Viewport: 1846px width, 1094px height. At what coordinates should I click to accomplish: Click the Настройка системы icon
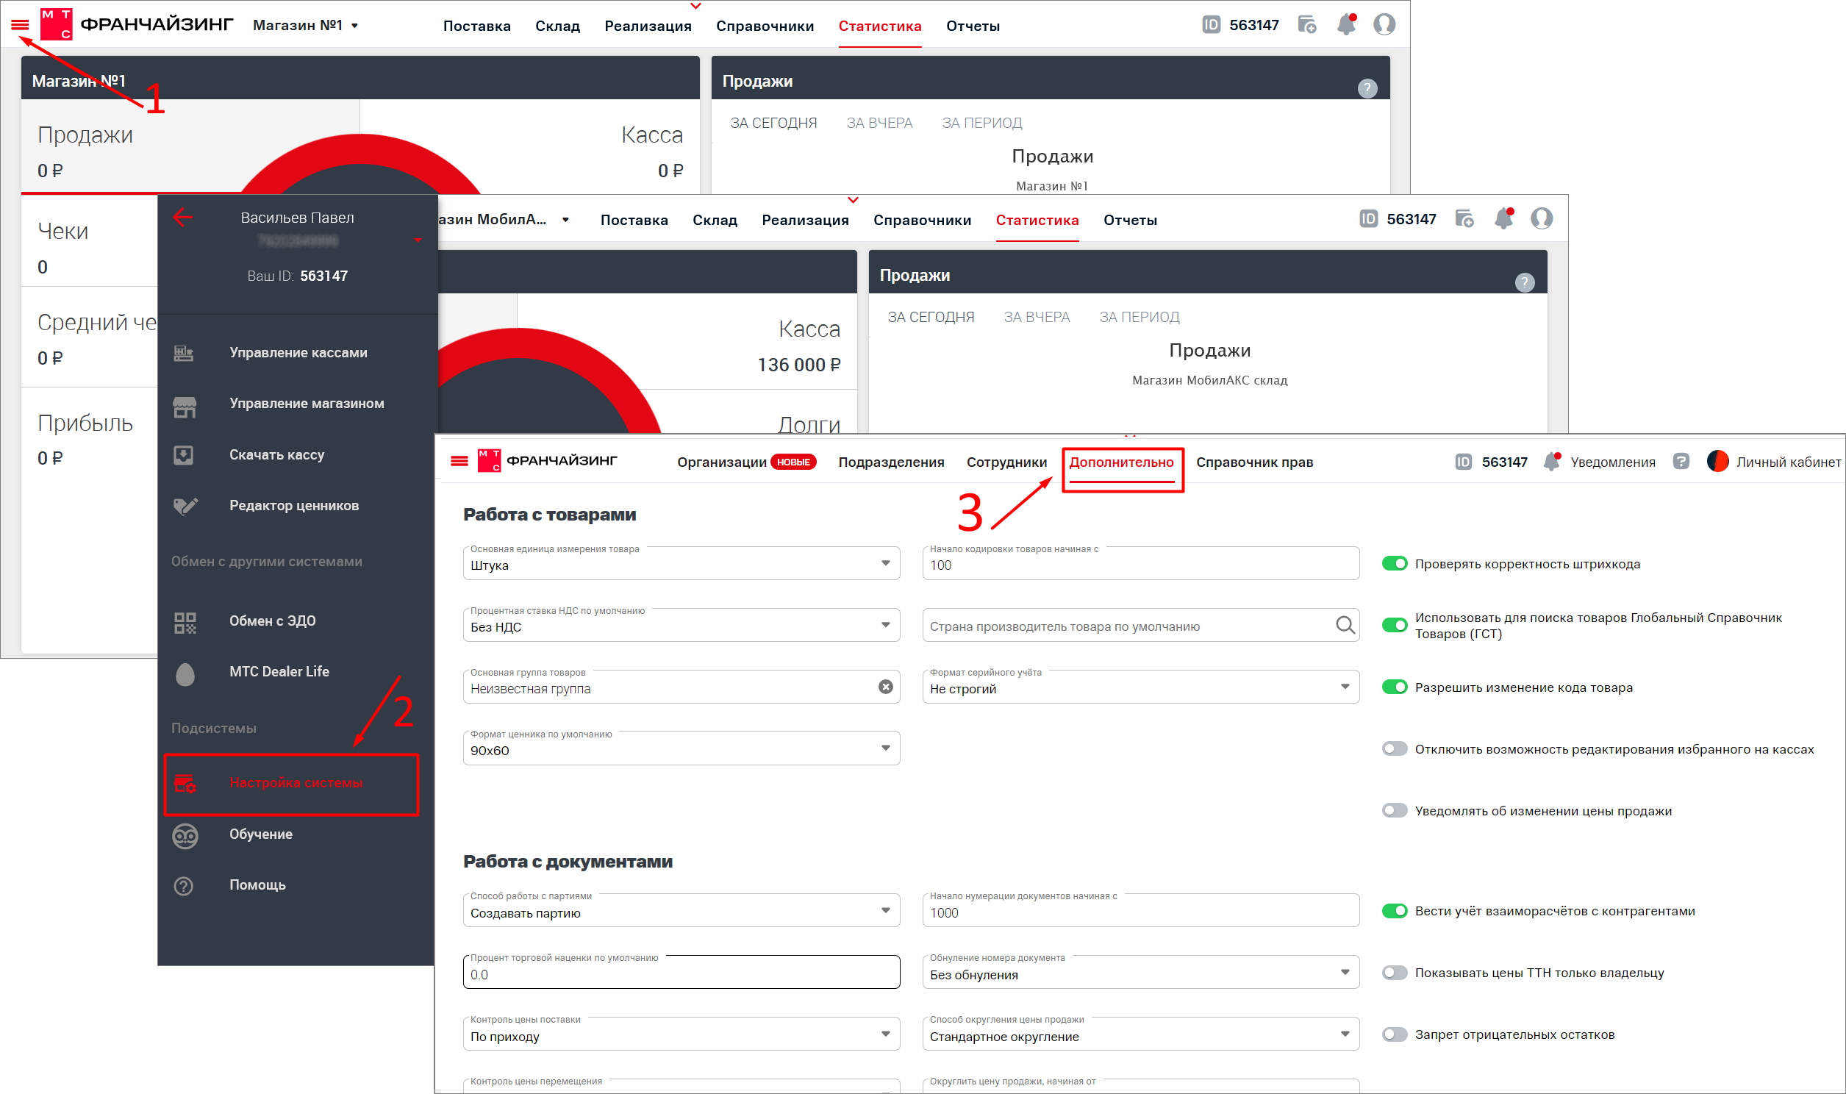[x=185, y=784]
